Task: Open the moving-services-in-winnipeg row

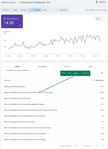Action: click(54, 139)
